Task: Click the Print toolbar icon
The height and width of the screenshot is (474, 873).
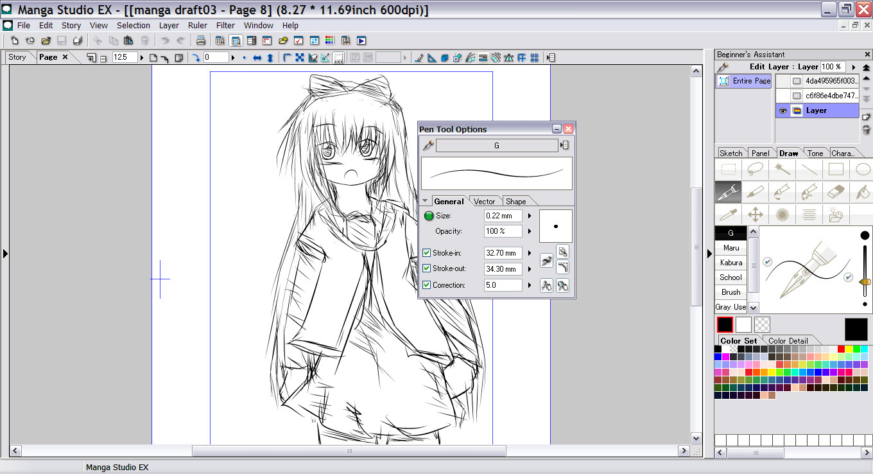Action: point(200,40)
